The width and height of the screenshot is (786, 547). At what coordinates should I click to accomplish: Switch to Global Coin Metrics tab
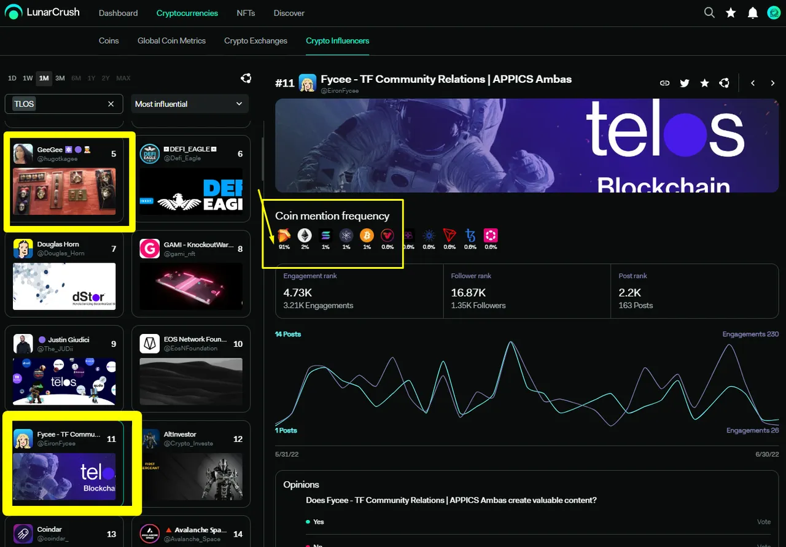171,41
